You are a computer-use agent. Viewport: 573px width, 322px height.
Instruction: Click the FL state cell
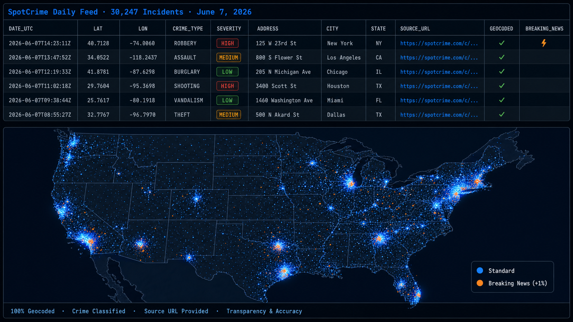[379, 100]
